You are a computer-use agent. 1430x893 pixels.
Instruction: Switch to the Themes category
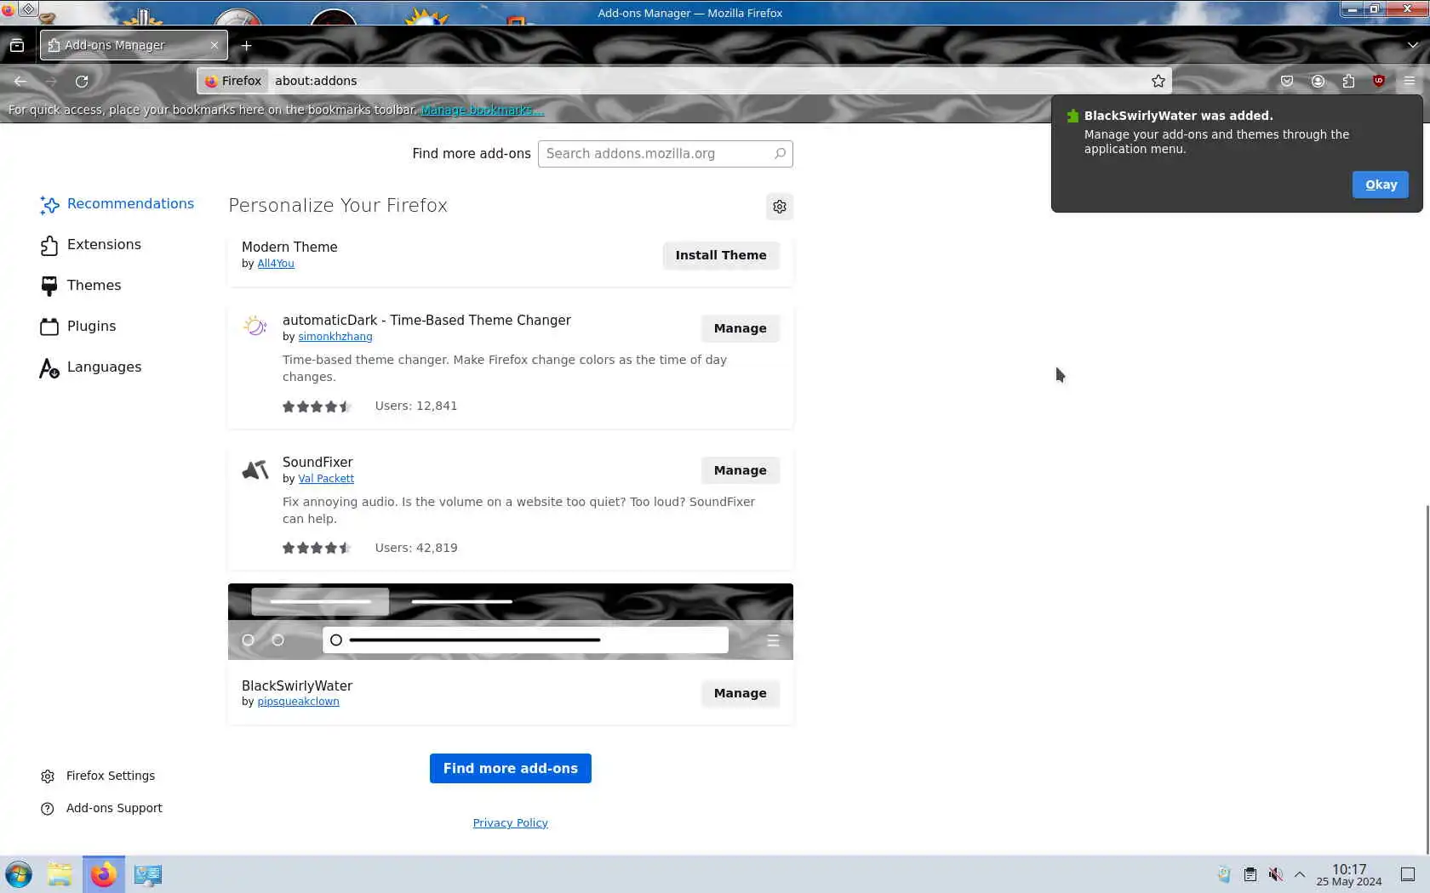point(81,286)
